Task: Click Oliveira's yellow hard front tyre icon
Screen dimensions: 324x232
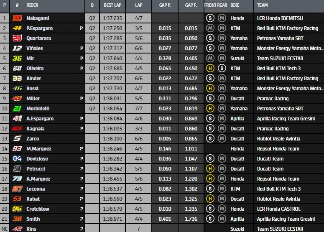Action: coord(210,68)
